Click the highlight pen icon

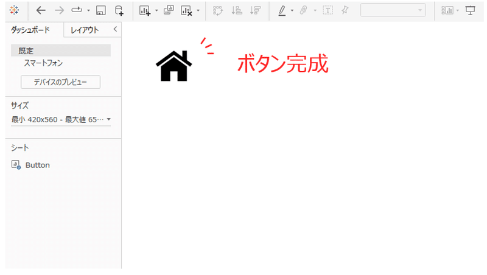pos(282,10)
